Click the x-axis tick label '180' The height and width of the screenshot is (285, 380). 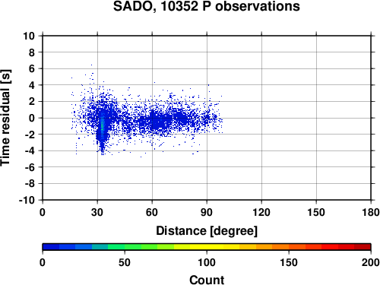click(x=371, y=212)
